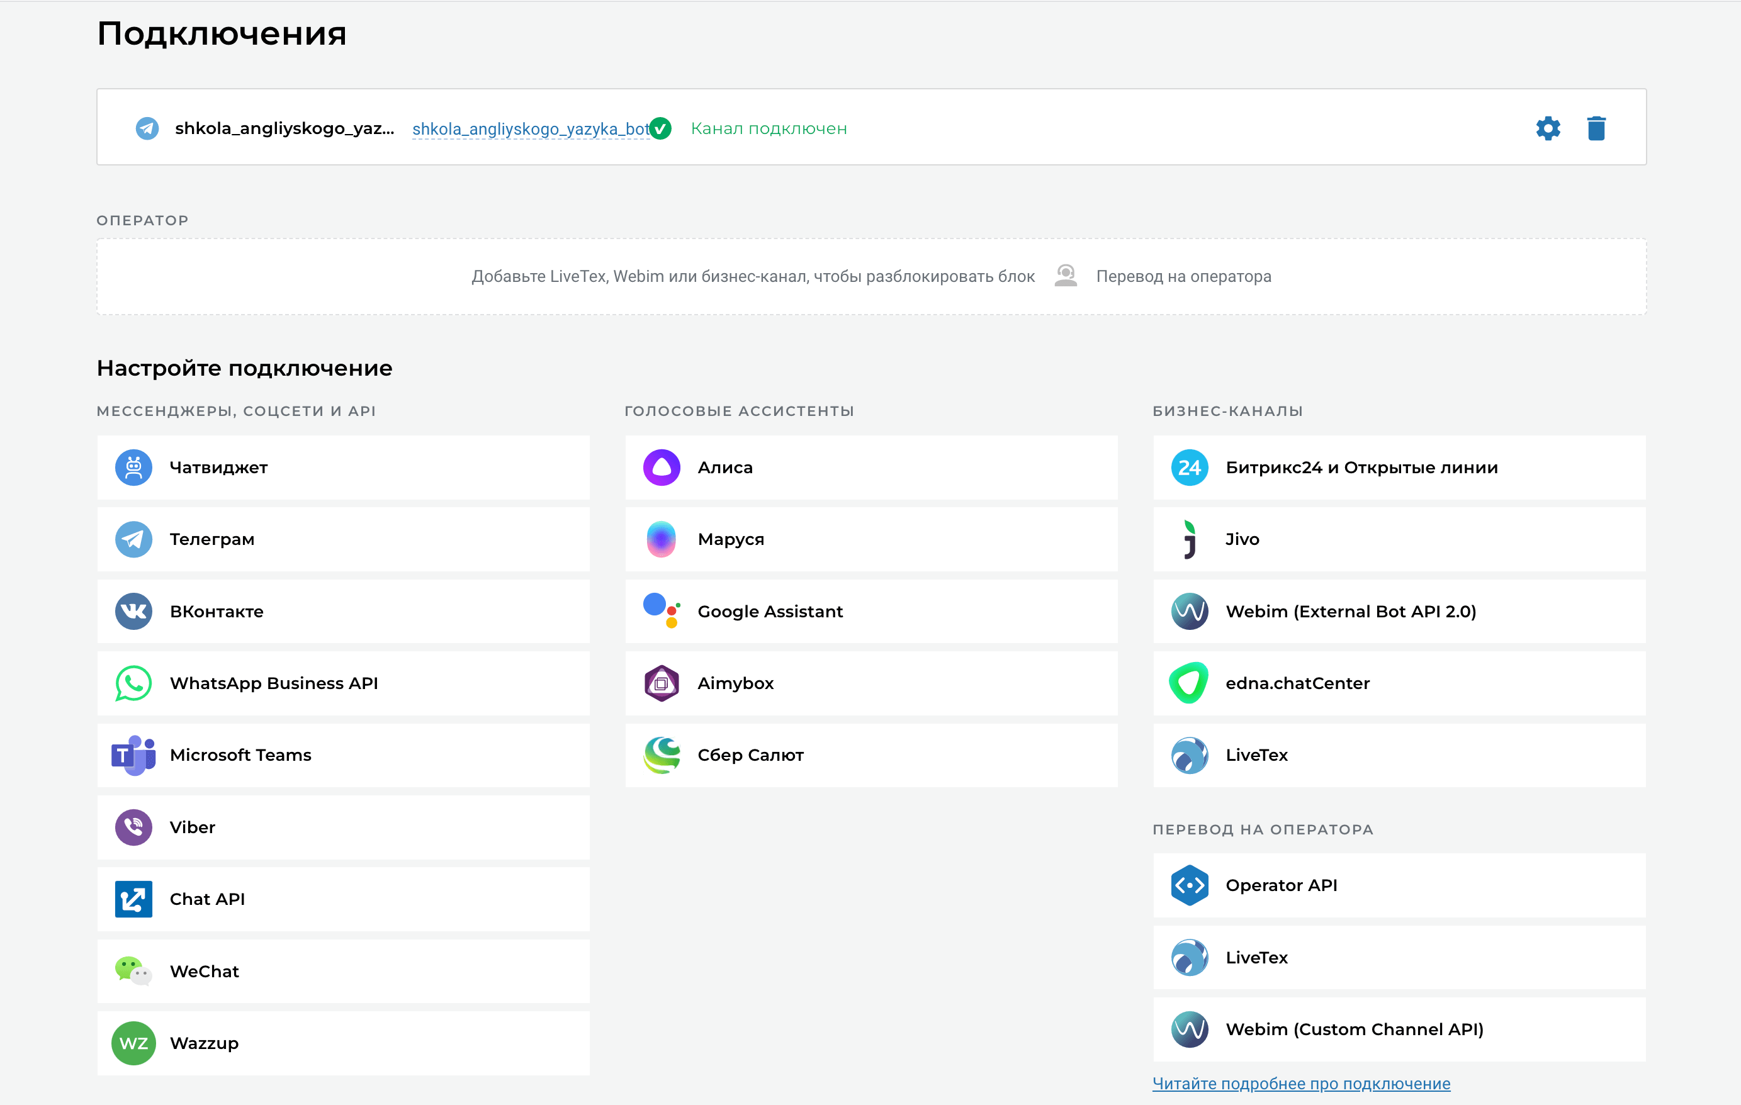Open the Wazzup connection

(344, 1043)
